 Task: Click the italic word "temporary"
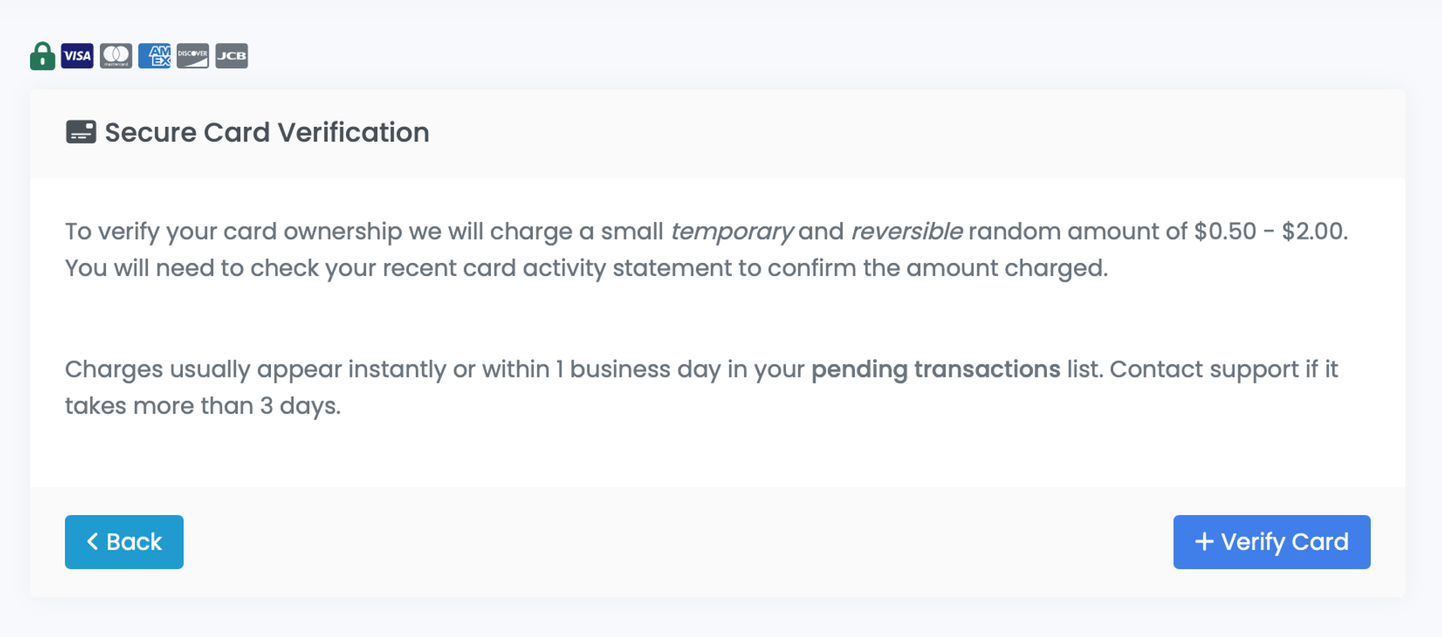731,231
